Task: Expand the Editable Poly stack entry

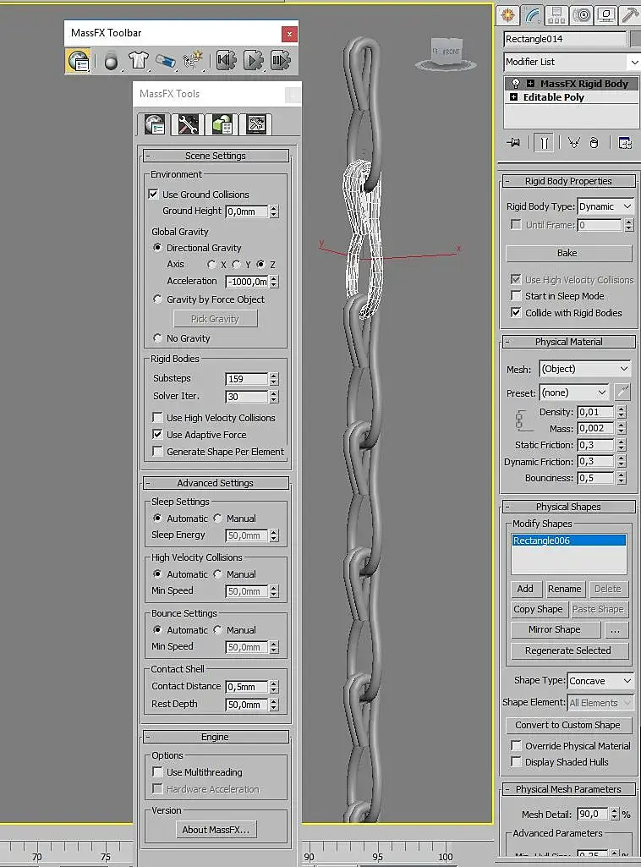Action: (514, 96)
